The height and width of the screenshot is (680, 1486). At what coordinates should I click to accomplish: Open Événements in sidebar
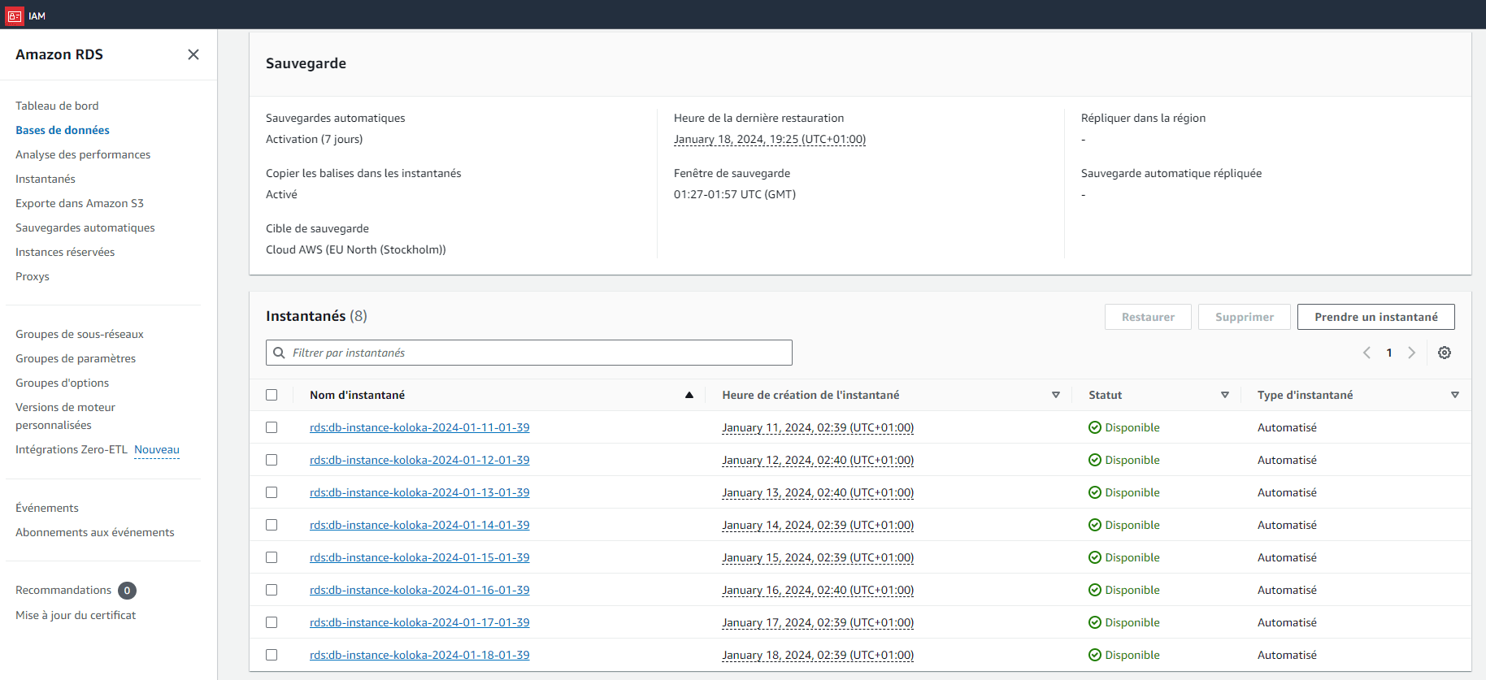(x=47, y=508)
